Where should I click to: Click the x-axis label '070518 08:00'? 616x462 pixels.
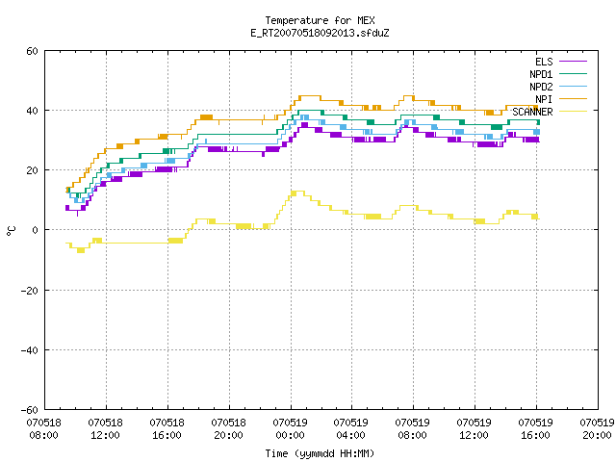coord(44,429)
